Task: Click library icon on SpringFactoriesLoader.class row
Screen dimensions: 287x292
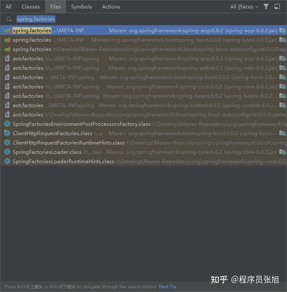Action: (x=282, y=152)
